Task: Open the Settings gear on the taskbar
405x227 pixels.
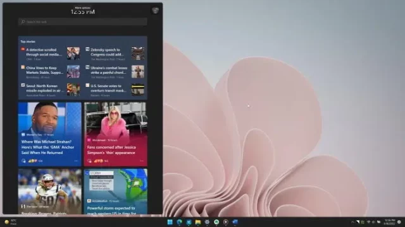Action: 207,222
